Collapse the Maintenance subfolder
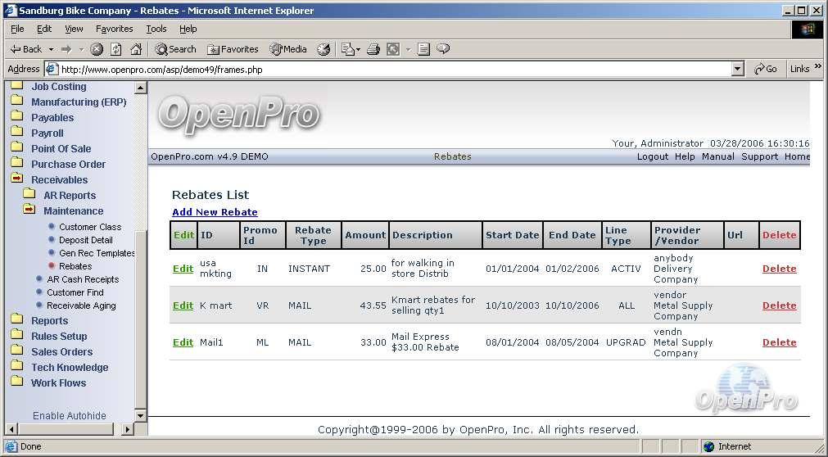Image resolution: width=828 pixels, height=457 pixels. pos(29,210)
